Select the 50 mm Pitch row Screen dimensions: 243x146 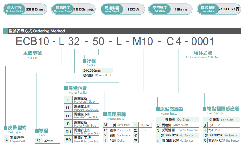pos(97,76)
